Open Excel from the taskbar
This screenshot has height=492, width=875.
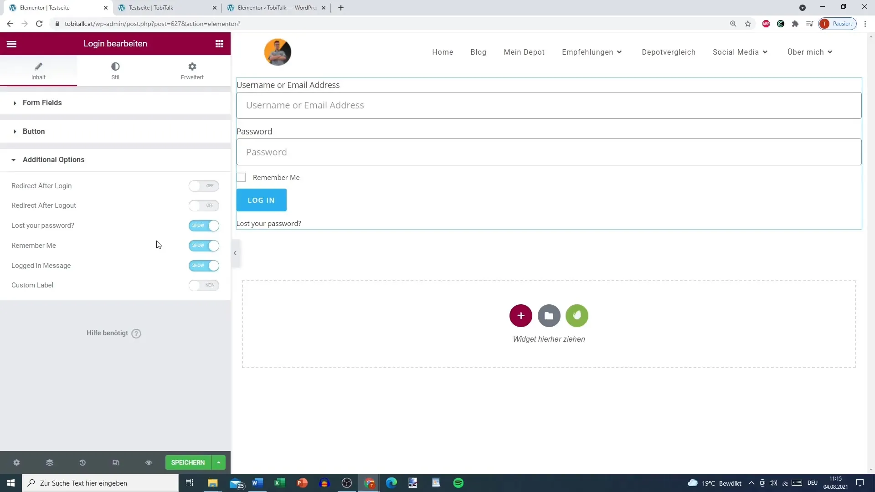coord(280,483)
